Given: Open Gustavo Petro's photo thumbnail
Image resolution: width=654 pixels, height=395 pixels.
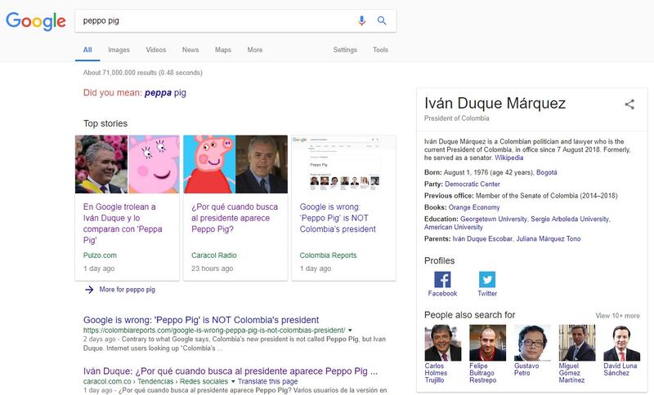Looking at the screenshot, I should [x=531, y=343].
